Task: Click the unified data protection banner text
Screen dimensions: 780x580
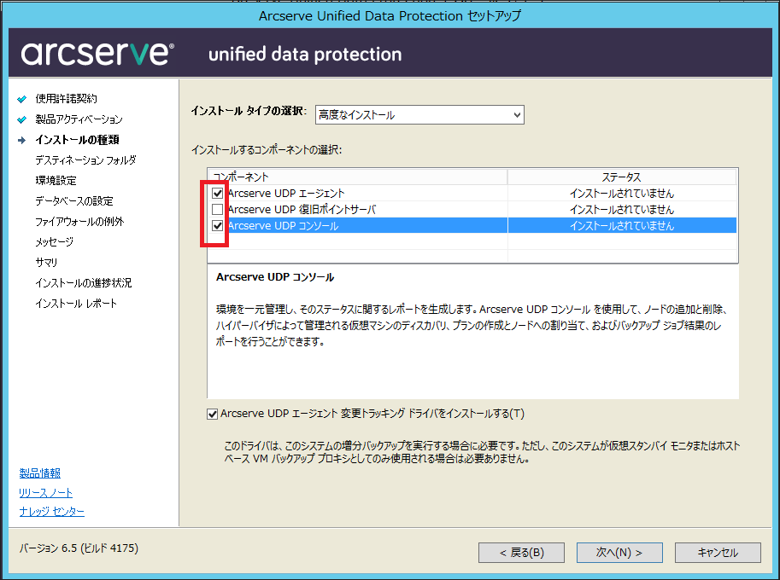Action: tap(305, 54)
